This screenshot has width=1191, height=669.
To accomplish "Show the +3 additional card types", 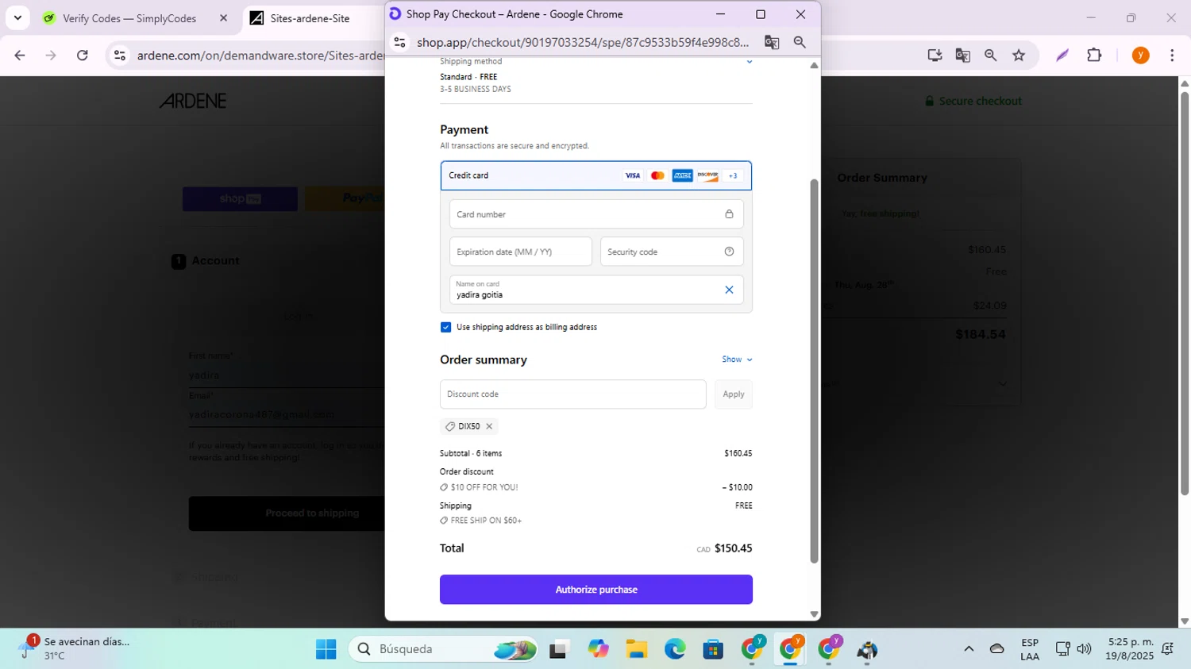I will [733, 175].
